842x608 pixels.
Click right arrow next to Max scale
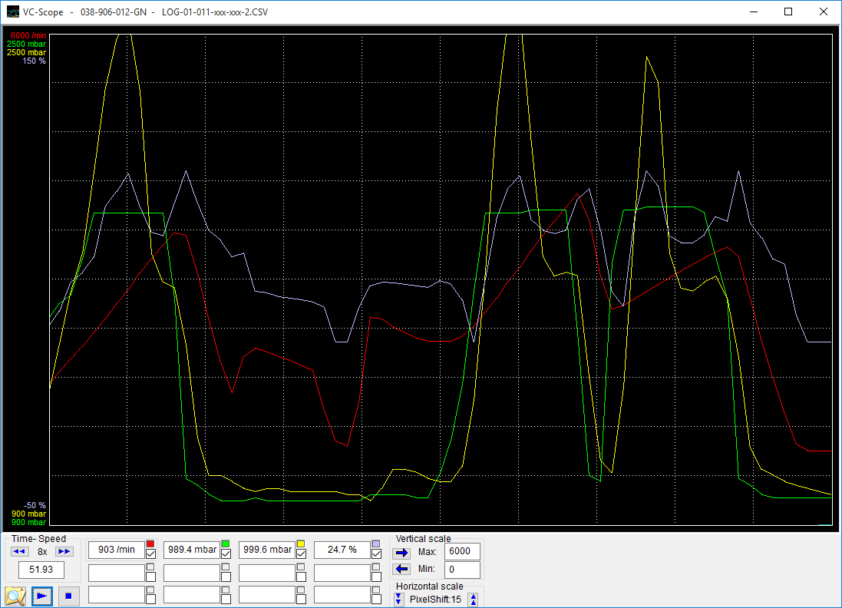coord(401,552)
